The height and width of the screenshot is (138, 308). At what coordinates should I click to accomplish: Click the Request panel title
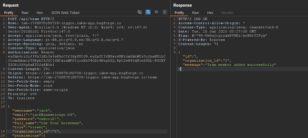11,5
